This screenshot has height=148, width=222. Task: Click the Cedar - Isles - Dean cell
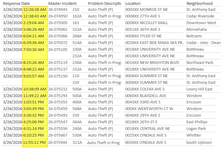pos(203,43)
